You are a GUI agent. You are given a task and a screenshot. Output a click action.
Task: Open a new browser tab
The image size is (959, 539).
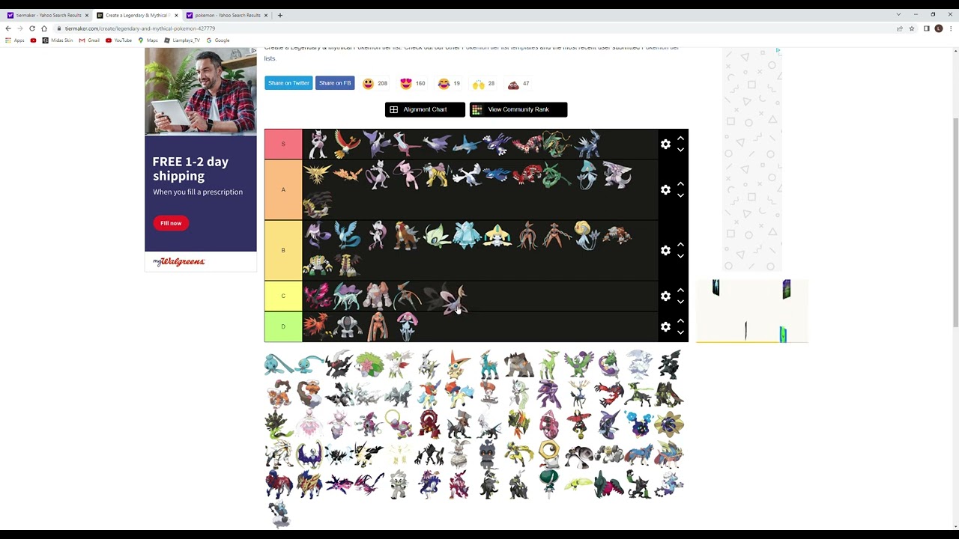pos(280,15)
